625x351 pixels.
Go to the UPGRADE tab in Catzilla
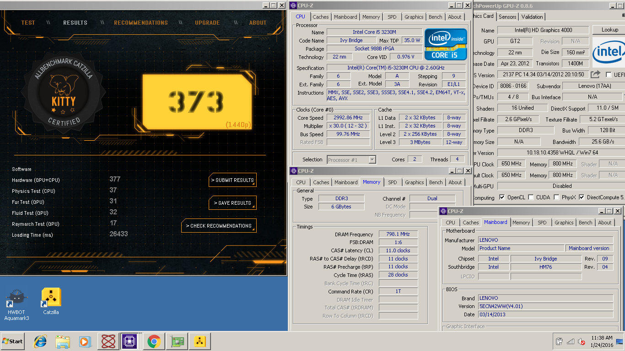tap(207, 22)
